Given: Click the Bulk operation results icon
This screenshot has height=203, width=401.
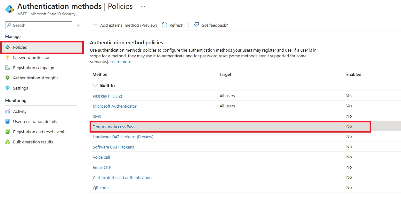Looking at the screenshot, I should click(x=8, y=142).
